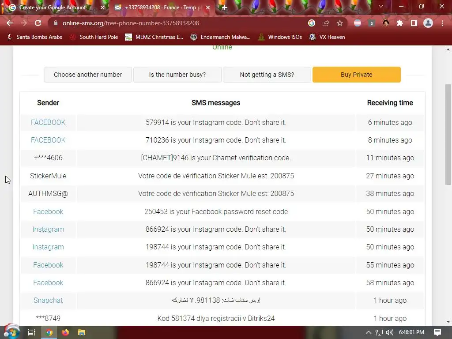The width and height of the screenshot is (452, 339).
Task: Click the Receiving time column header
Action: click(390, 103)
